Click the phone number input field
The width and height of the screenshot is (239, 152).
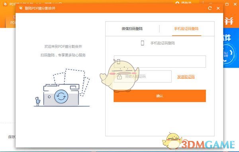[x=160, y=62]
